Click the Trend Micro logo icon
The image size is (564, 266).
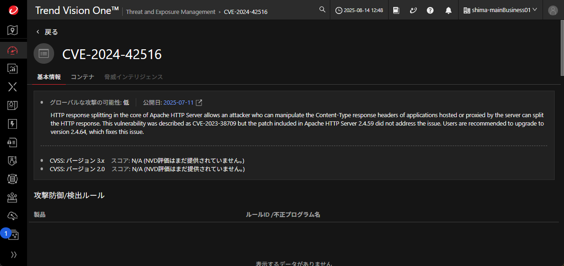(13, 10)
